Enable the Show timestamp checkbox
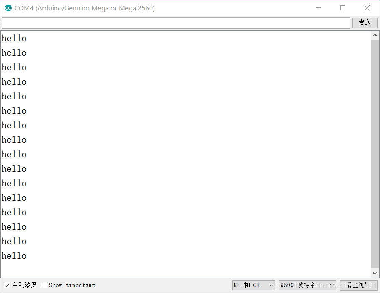Viewport: 380px width, 293px height. (44, 285)
